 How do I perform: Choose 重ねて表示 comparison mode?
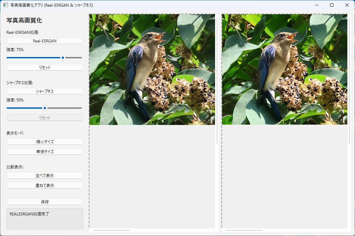point(45,185)
